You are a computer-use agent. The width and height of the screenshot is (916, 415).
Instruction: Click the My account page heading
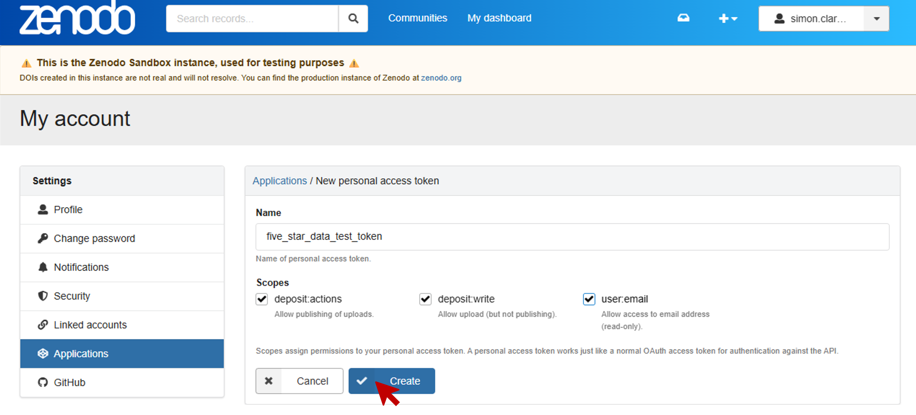(75, 119)
